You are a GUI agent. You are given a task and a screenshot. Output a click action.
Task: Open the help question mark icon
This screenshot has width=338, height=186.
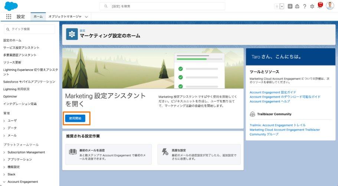[305, 6]
